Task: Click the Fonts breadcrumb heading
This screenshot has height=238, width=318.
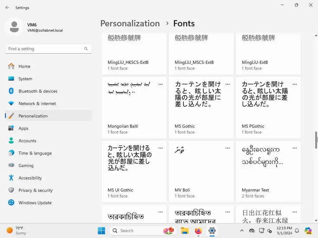Action: (184, 24)
